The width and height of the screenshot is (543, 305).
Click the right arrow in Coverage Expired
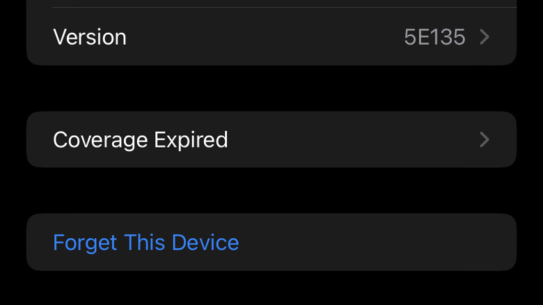pyautogui.click(x=485, y=140)
